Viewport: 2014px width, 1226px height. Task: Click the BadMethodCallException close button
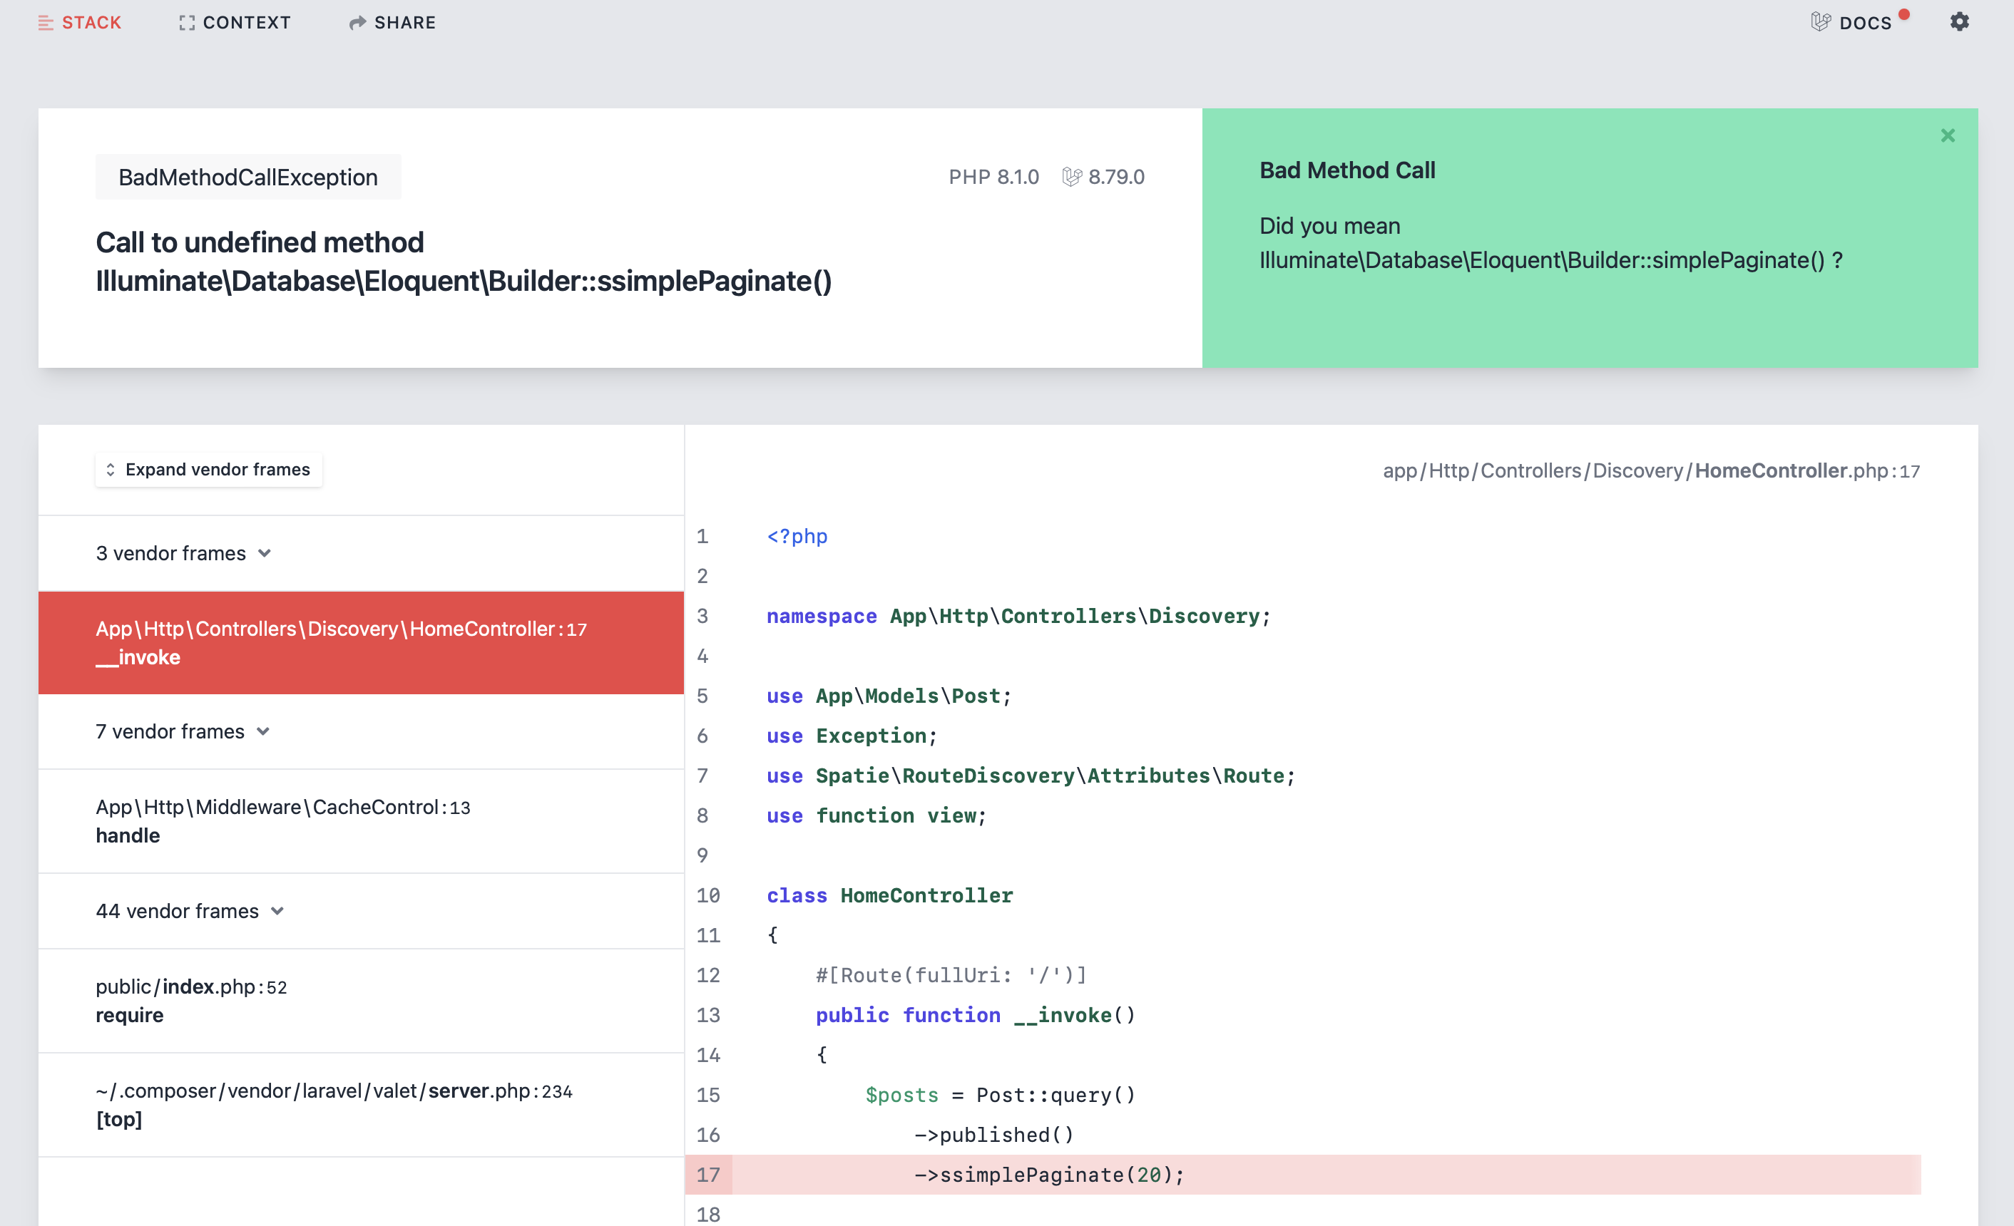(x=1946, y=135)
